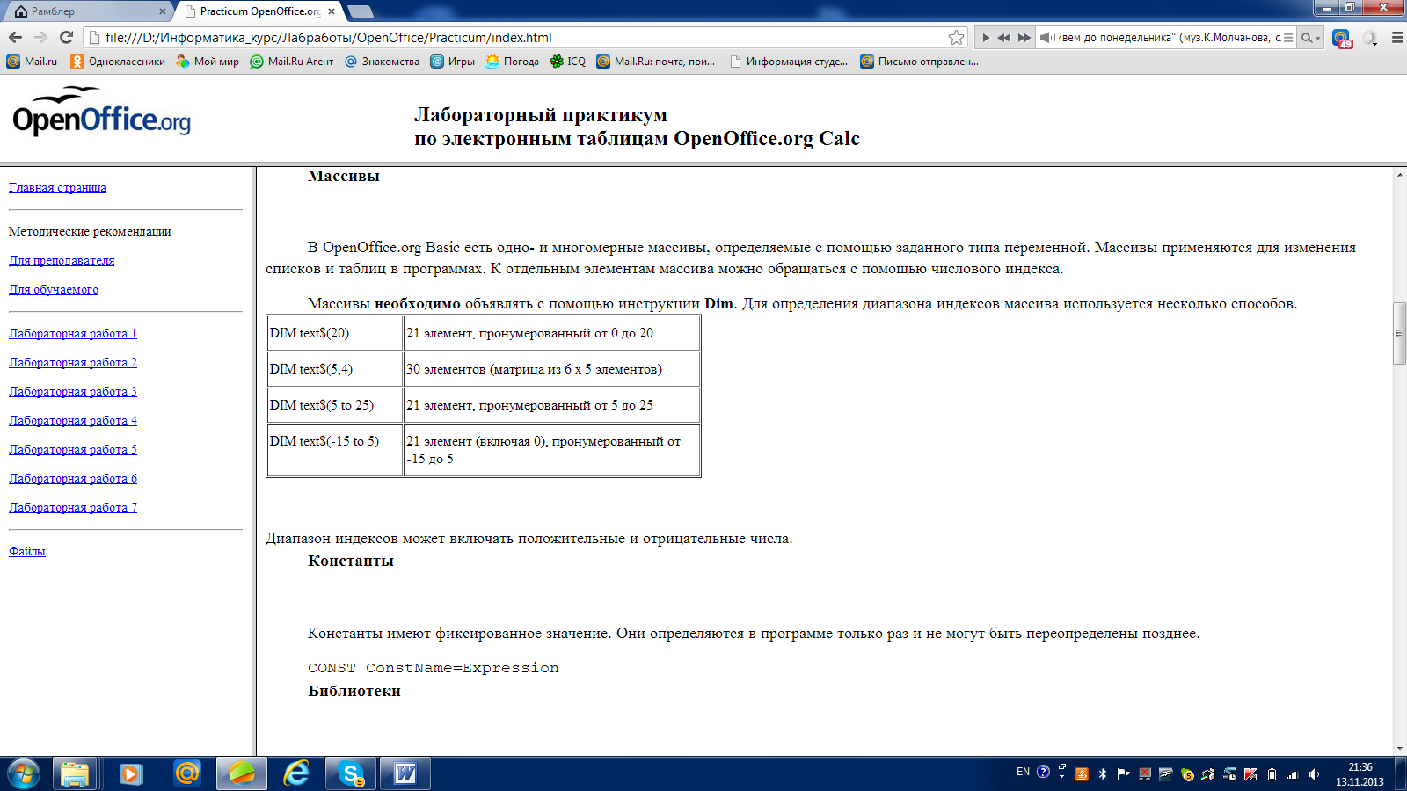Open Skype from the taskbar
The image size is (1407, 791).
(351, 774)
